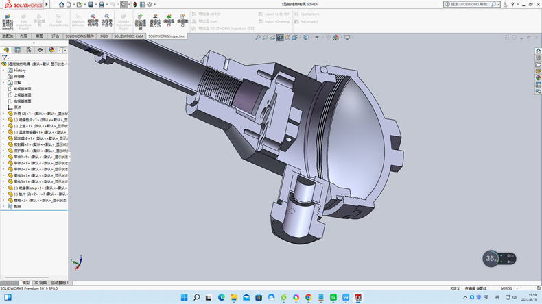Open the Appearances color-ball icon in right task pane
This screenshot has height=304, width=542.
point(537,77)
